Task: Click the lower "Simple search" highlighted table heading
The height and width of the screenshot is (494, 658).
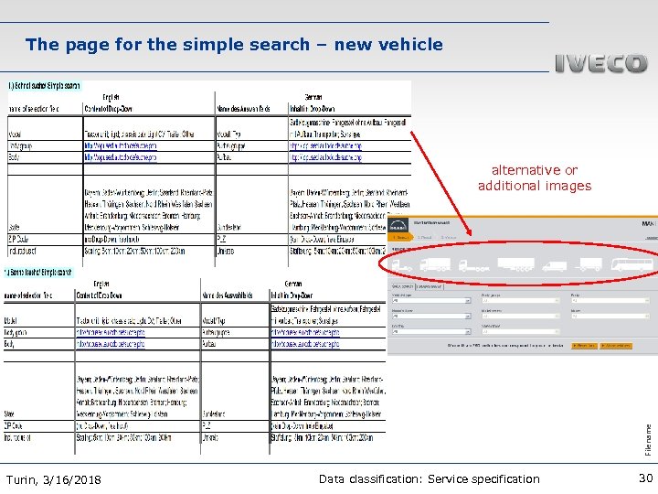Action: pyautogui.click(x=38, y=273)
